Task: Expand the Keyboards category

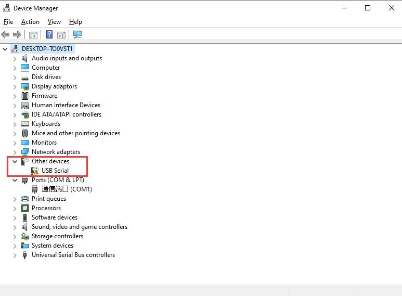Action: [15, 124]
